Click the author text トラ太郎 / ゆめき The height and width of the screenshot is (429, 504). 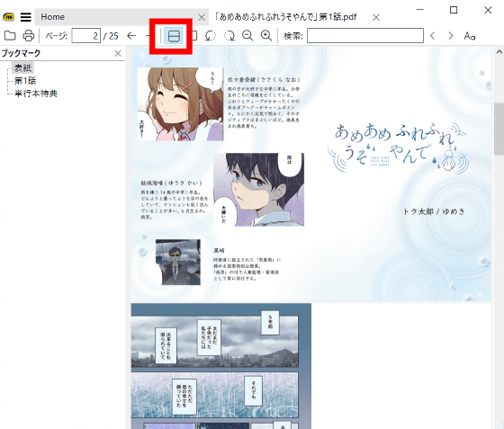coord(434,211)
